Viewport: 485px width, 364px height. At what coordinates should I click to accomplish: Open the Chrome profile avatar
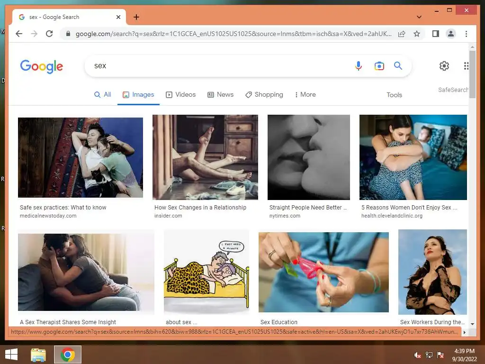(451, 34)
